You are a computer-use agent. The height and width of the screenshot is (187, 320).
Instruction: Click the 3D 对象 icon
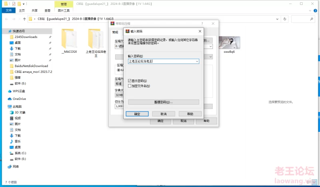point(12,112)
